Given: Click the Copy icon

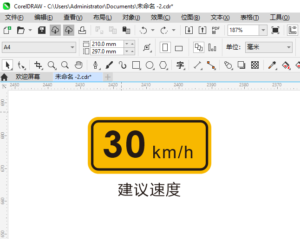Looking at the screenshot, I should point(113,30).
